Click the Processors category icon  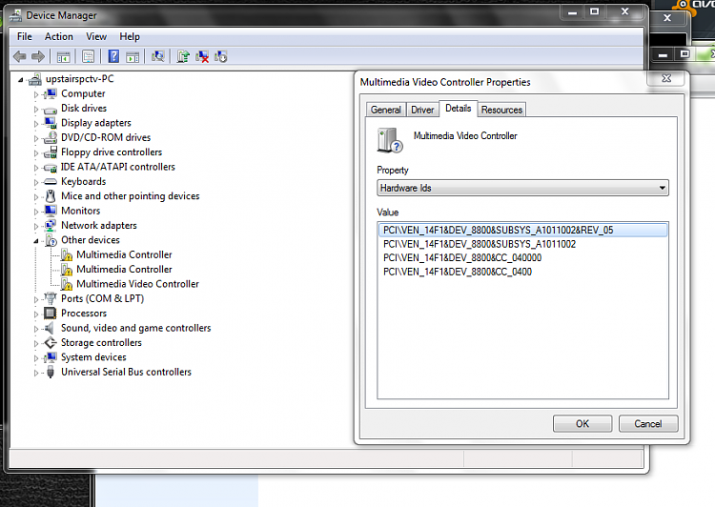(x=51, y=314)
